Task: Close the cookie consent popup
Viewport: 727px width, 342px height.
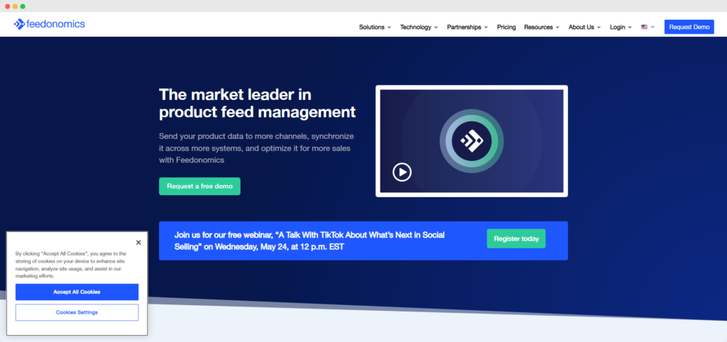Action: click(138, 243)
